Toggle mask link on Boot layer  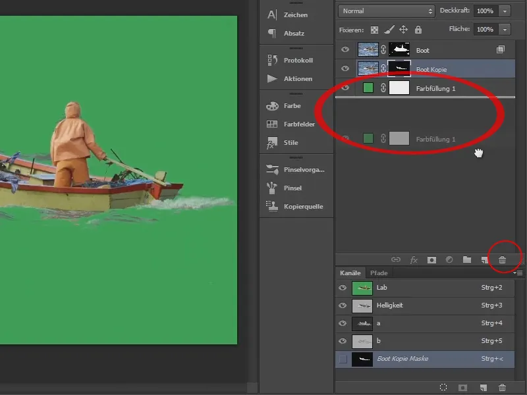(x=383, y=50)
